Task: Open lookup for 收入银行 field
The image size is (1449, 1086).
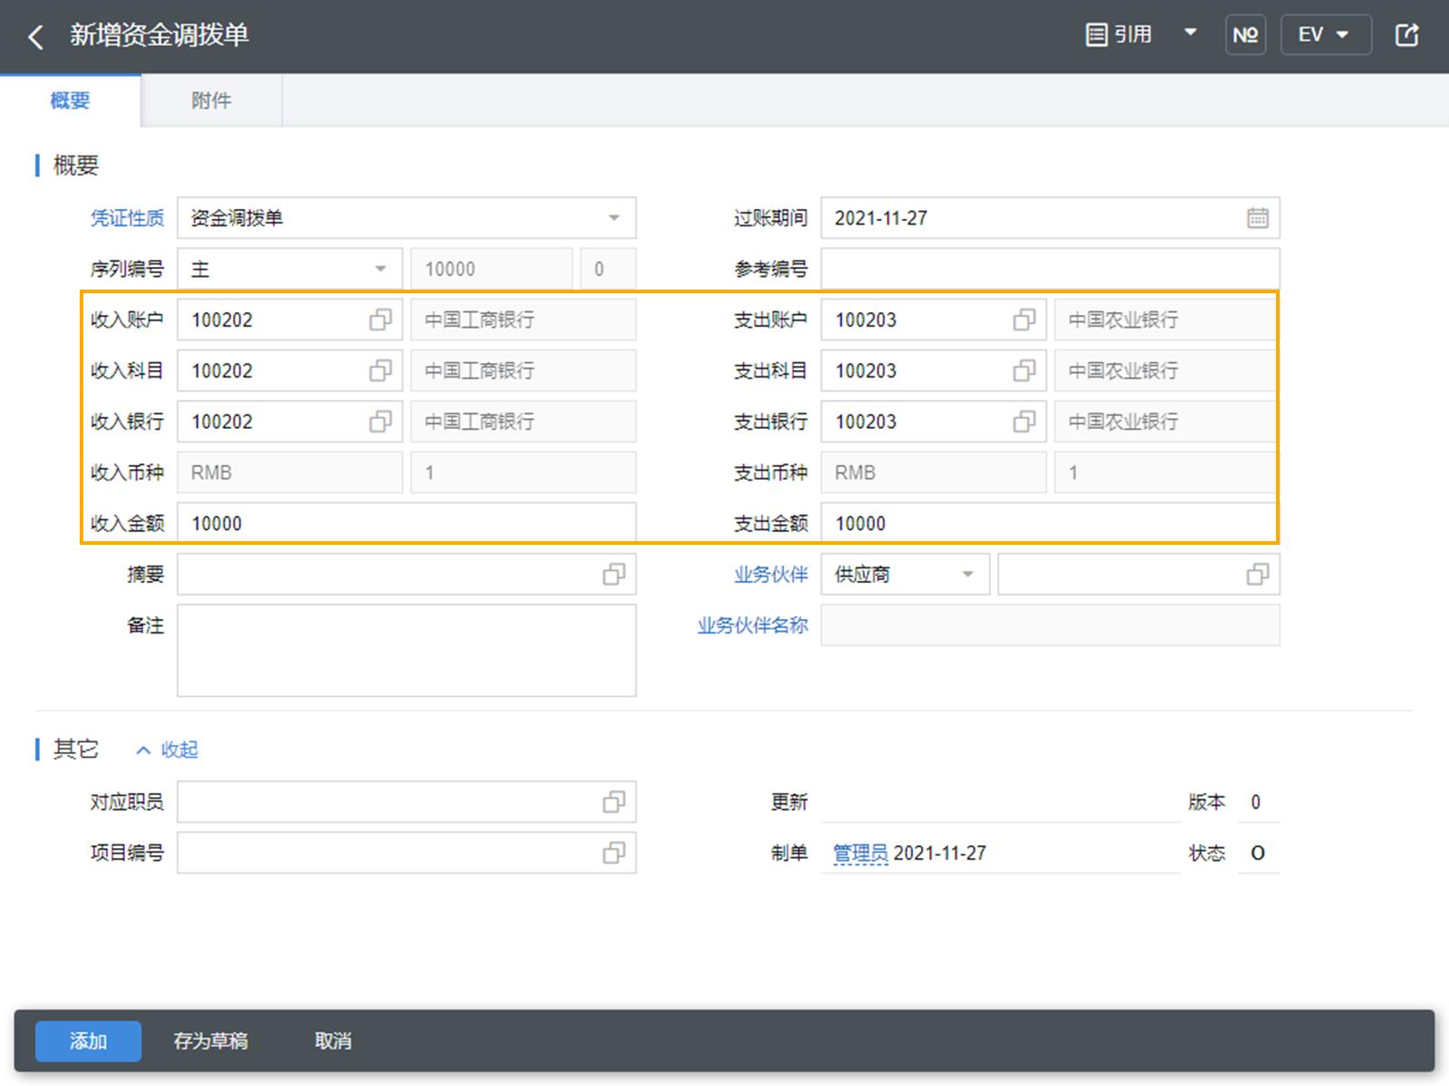Action: [380, 421]
